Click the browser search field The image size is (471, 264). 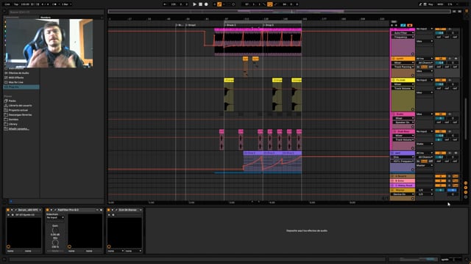click(56, 12)
